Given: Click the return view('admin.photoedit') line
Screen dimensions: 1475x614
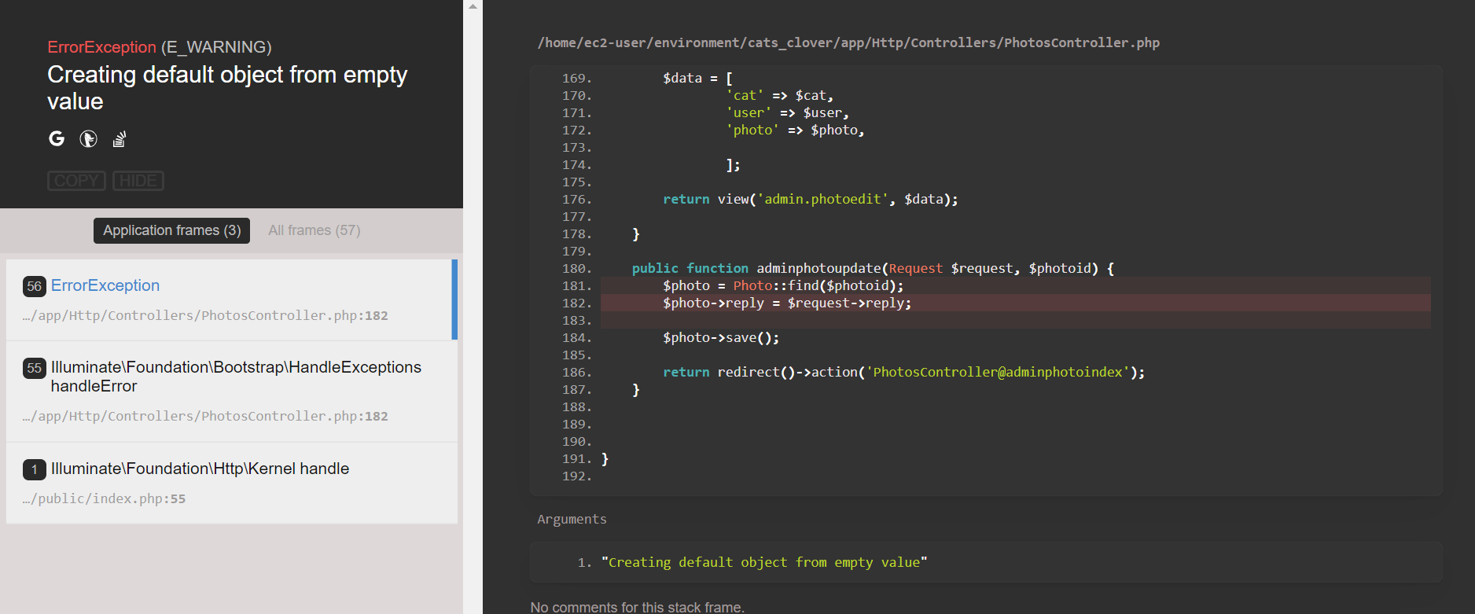Looking at the screenshot, I should click(811, 199).
